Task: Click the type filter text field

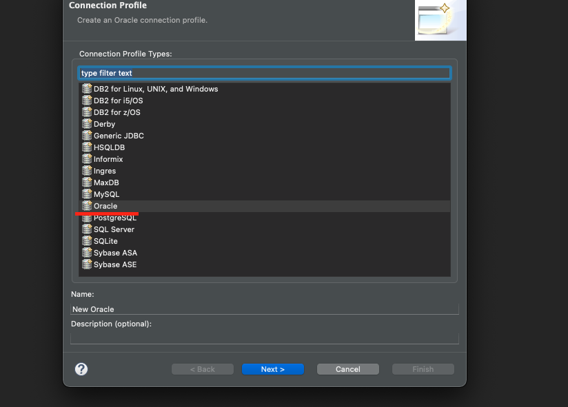Action: point(265,73)
